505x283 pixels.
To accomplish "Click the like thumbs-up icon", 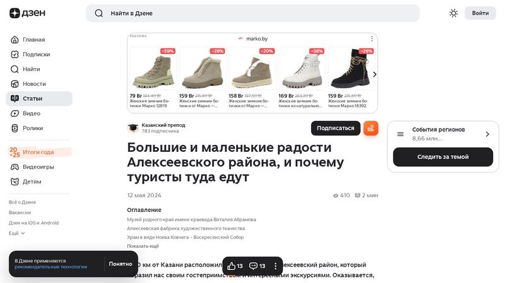I will pyautogui.click(x=232, y=266).
